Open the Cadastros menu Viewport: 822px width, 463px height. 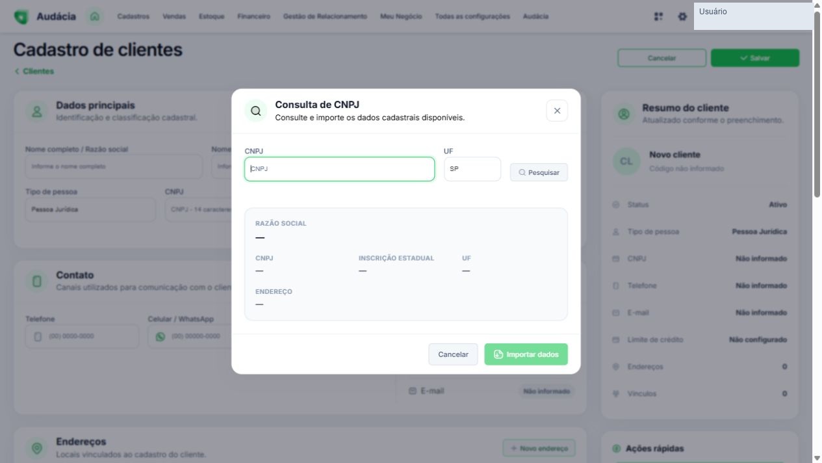[133, 16]
